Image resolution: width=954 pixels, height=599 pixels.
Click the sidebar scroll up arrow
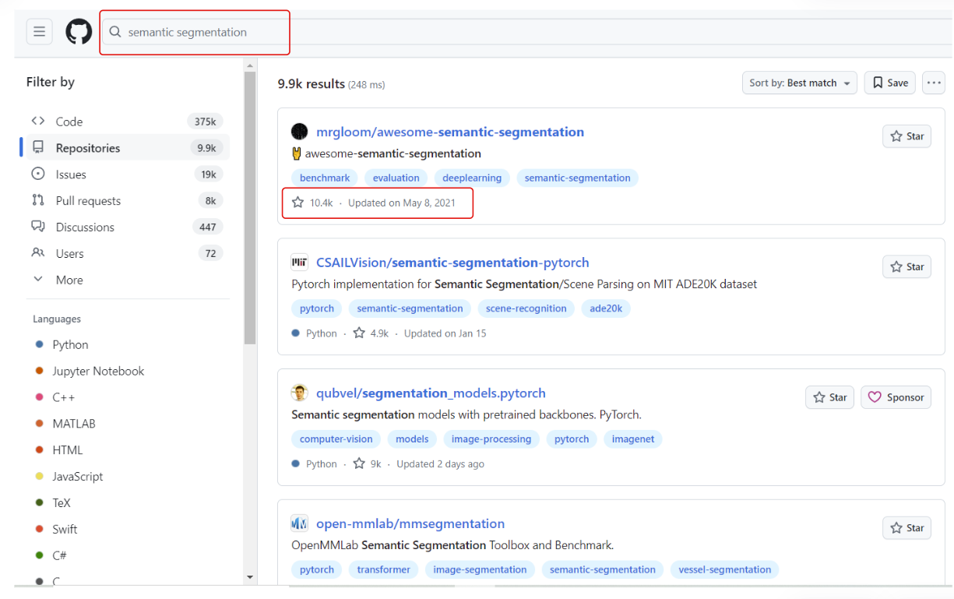coord(250,65)
